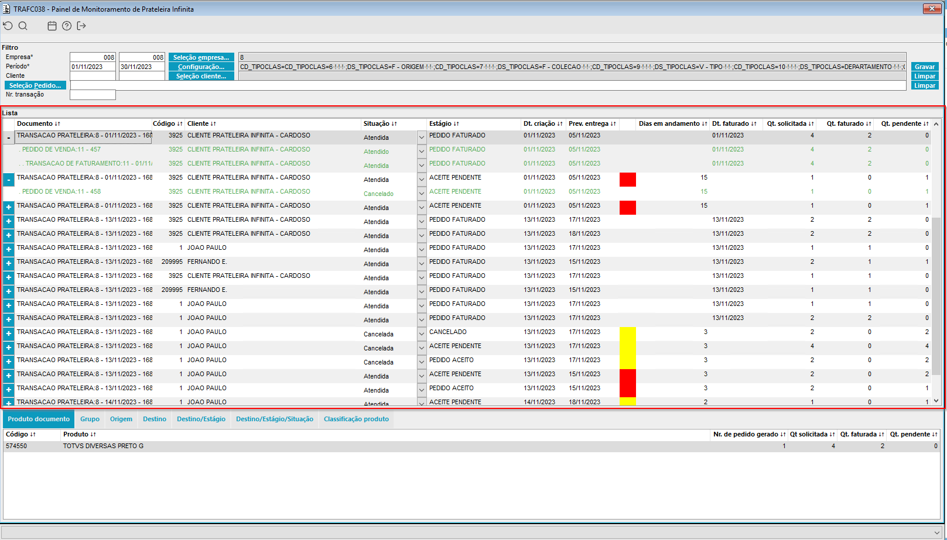Open Situação dropdown for PEDIDO DE VENDA:11 - 458
Image resolution: width=947 pixels, height=540 pixels.
[x=422, y=194]
